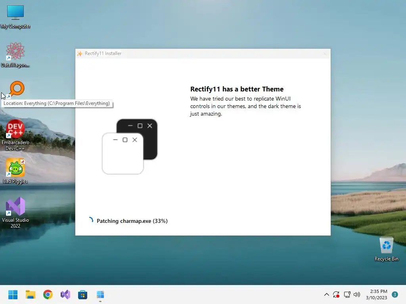The width and height of the screenshot is (406, 304).
Task: Launch Google Chrome from the taskbar
Action: [48, 294]
